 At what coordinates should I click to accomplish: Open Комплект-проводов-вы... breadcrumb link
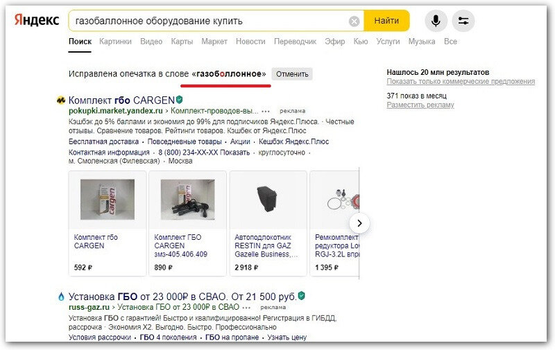coord(214,111)
